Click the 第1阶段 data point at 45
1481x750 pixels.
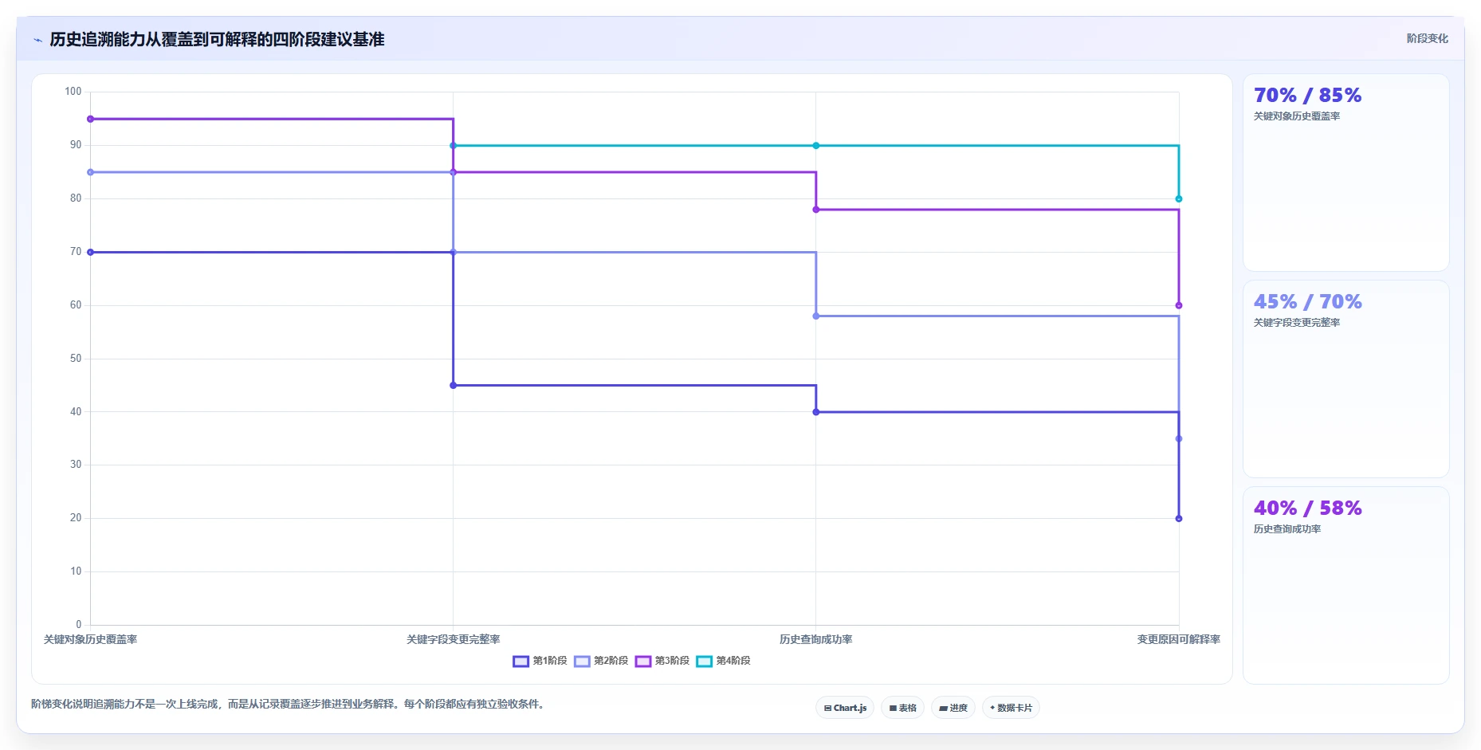[x=454, y=386]
